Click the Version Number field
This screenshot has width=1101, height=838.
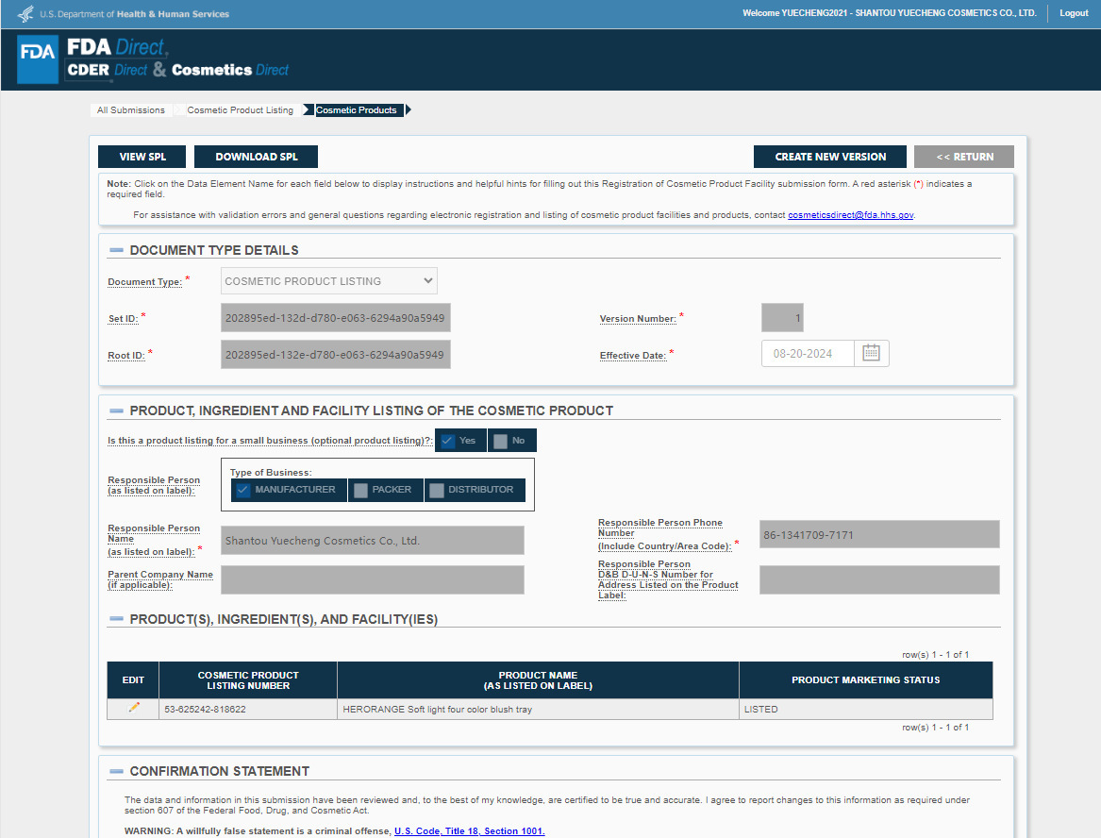(x=782, y=317)
